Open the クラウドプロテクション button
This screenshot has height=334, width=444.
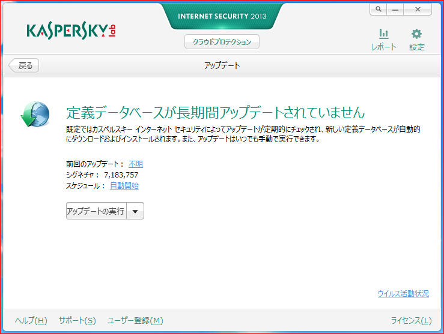[222, 42]
